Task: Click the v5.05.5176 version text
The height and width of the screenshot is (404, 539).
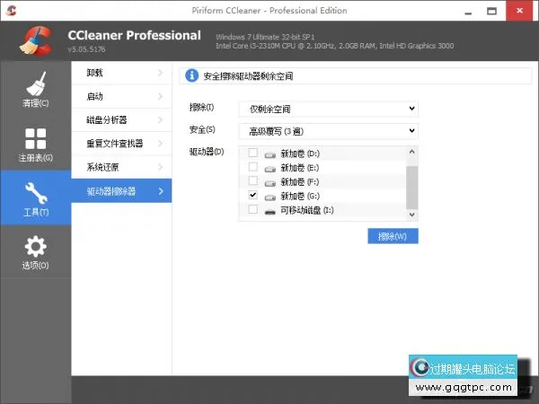Action: coord(86,49)
